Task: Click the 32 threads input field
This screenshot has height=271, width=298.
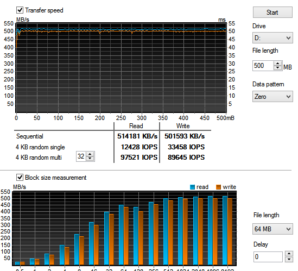Action: (x=81, y=156)
